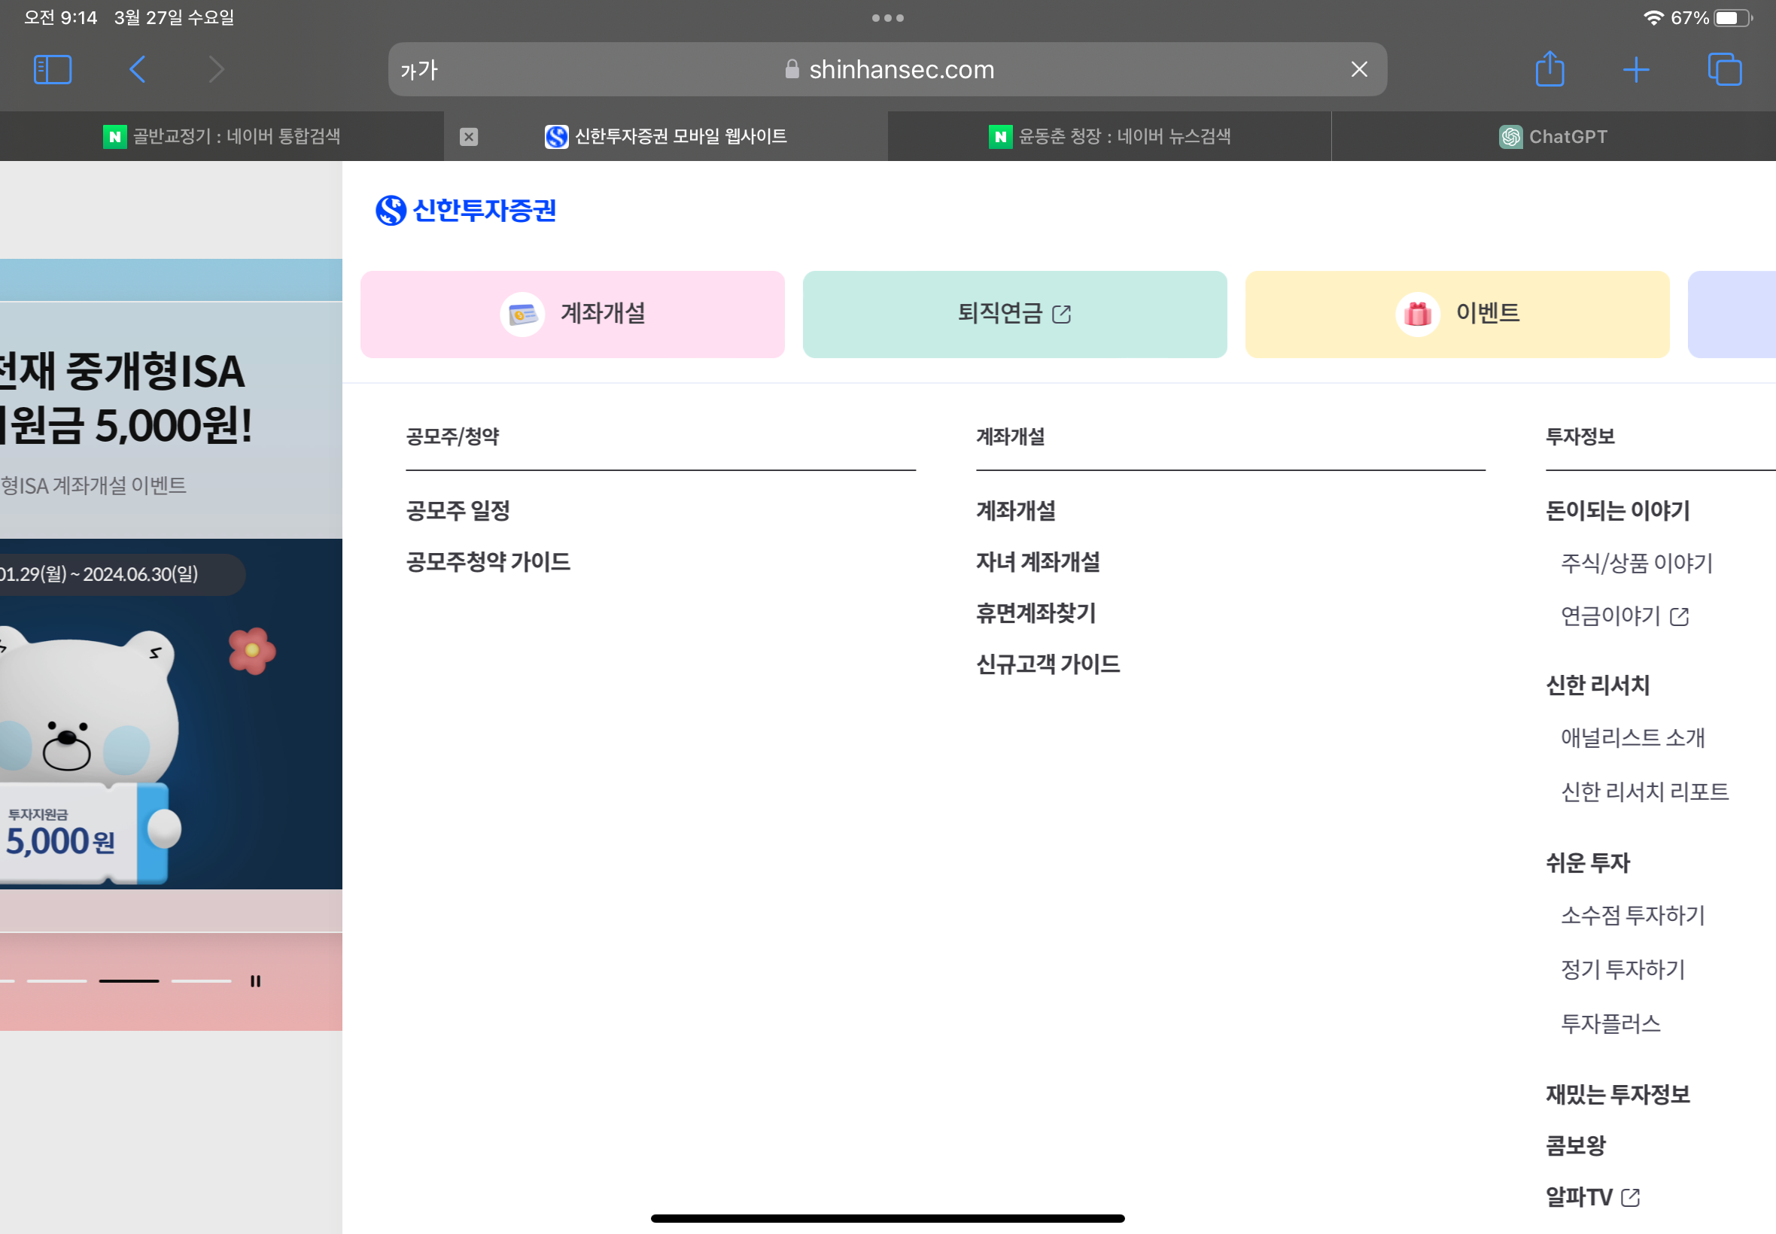Viewport: 1776px width, 1234px height.
Task: Tap the plus icon for new tab
Action: pos(1636,69)
